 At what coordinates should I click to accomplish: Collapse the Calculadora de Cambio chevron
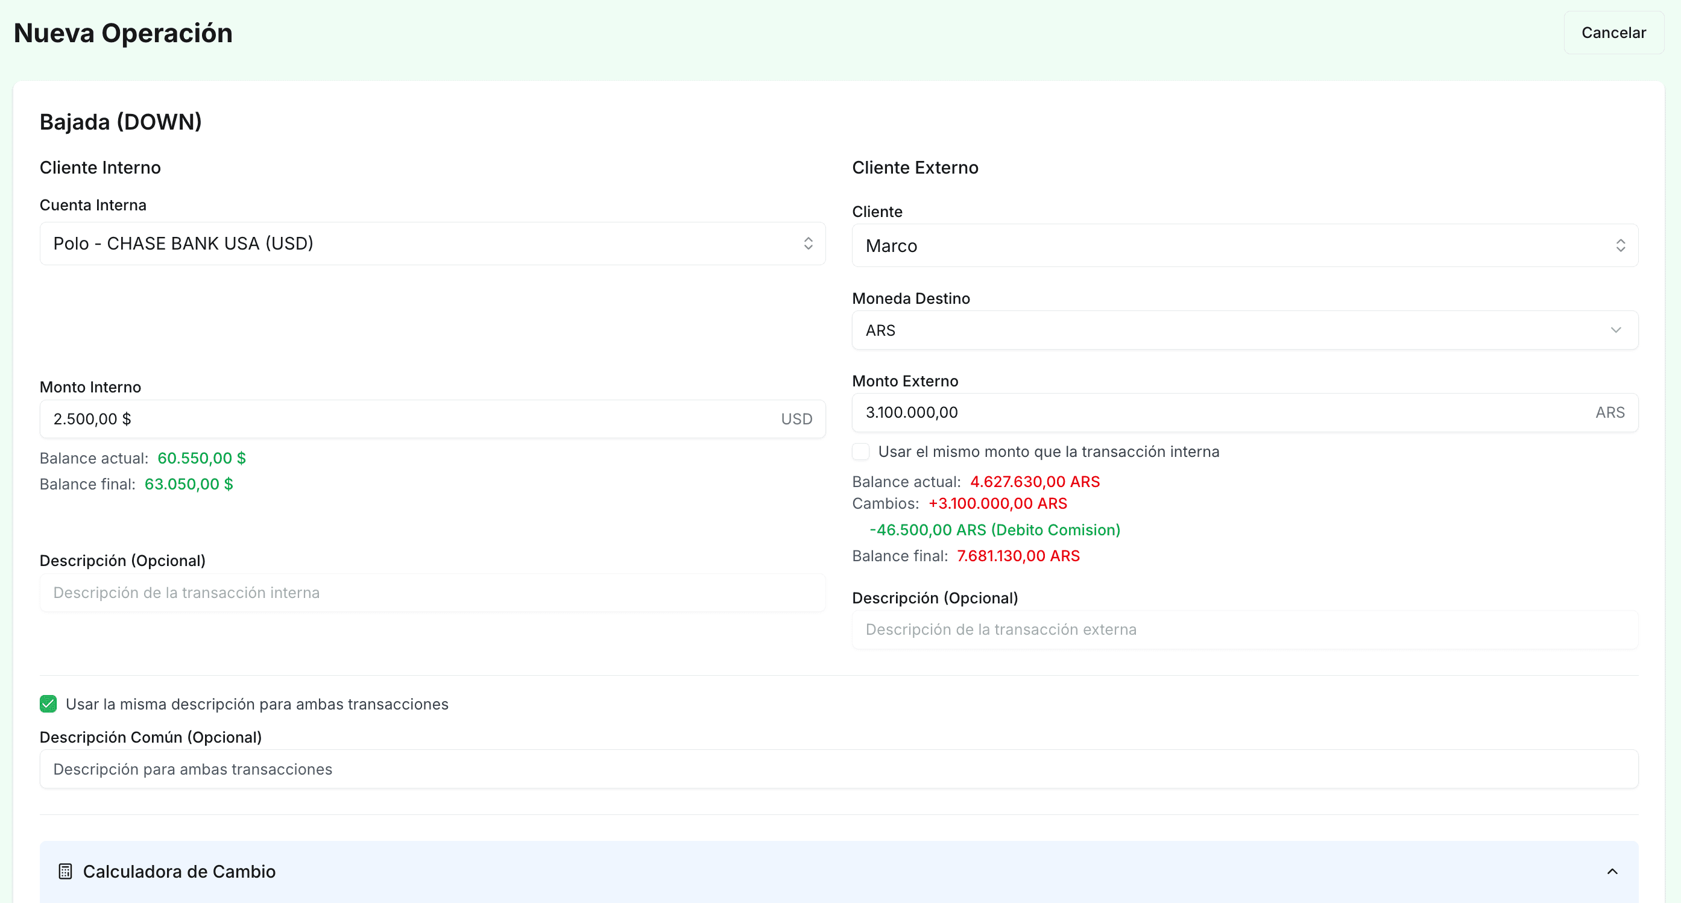(x=1612, y=871)
